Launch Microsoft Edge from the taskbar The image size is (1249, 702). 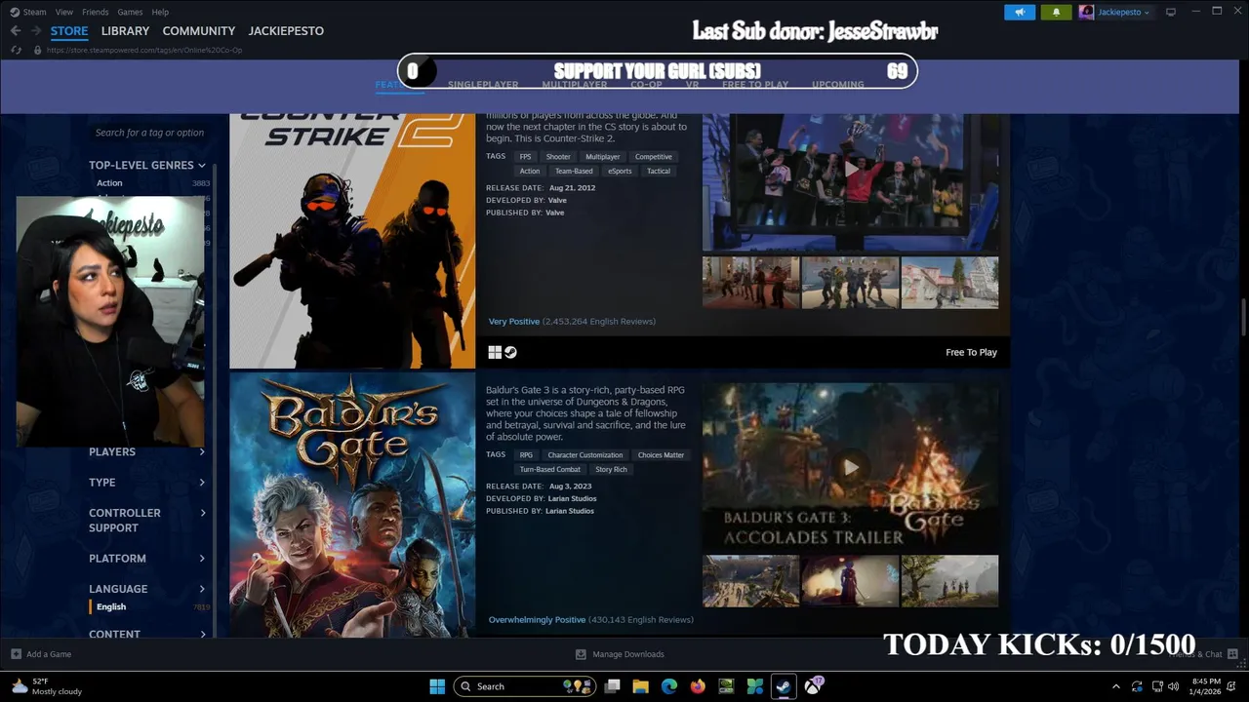[x=668, y=686]
